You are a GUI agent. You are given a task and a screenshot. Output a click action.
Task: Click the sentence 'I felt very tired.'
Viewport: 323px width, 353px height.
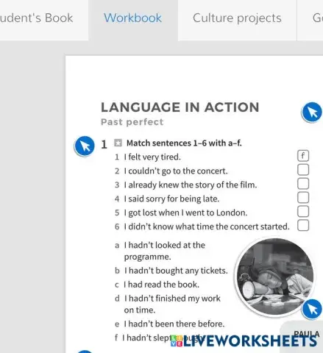click(x=152, y=157)
